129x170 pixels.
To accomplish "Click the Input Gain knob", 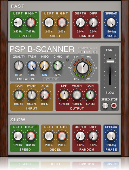I will point(19,95).
